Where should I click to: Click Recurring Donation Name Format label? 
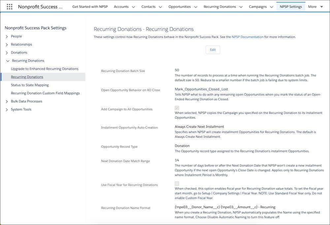click(x=126, y=208)
